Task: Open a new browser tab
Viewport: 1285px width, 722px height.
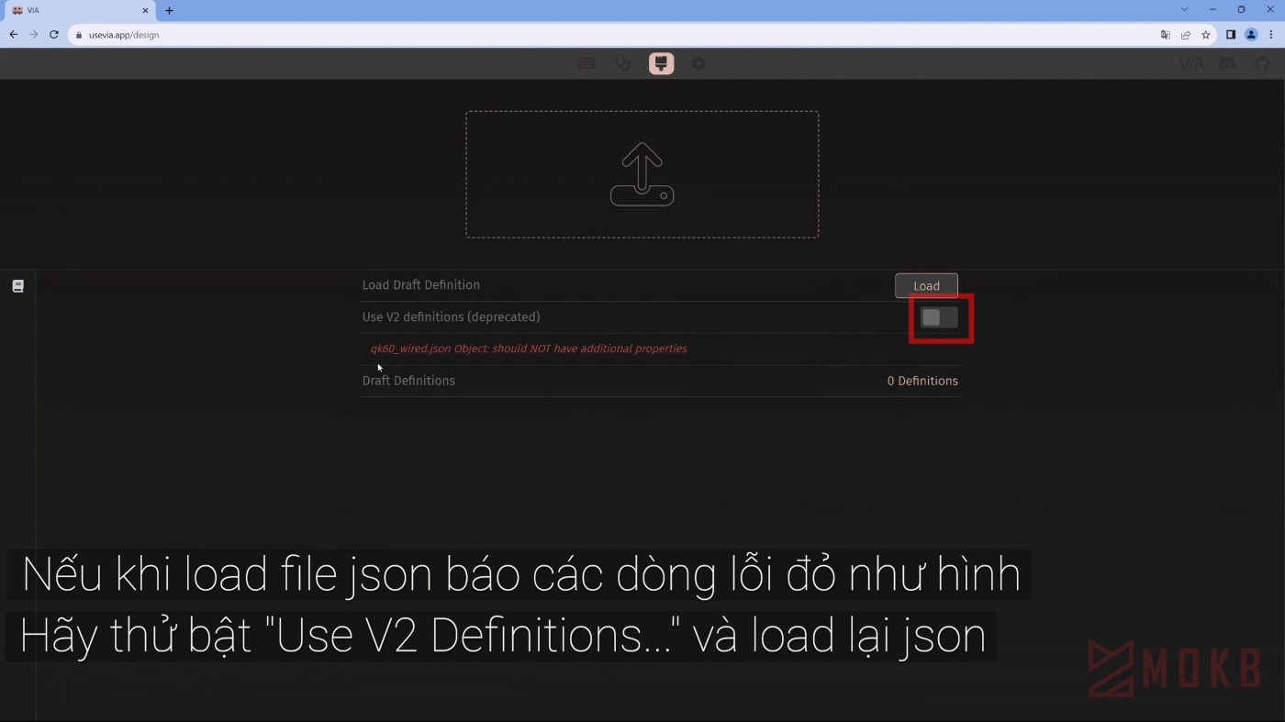Action: [169, 11]
